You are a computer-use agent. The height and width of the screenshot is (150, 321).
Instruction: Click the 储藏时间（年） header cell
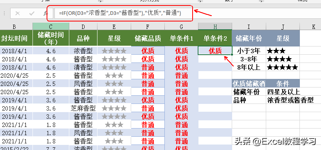click(51, 38)
